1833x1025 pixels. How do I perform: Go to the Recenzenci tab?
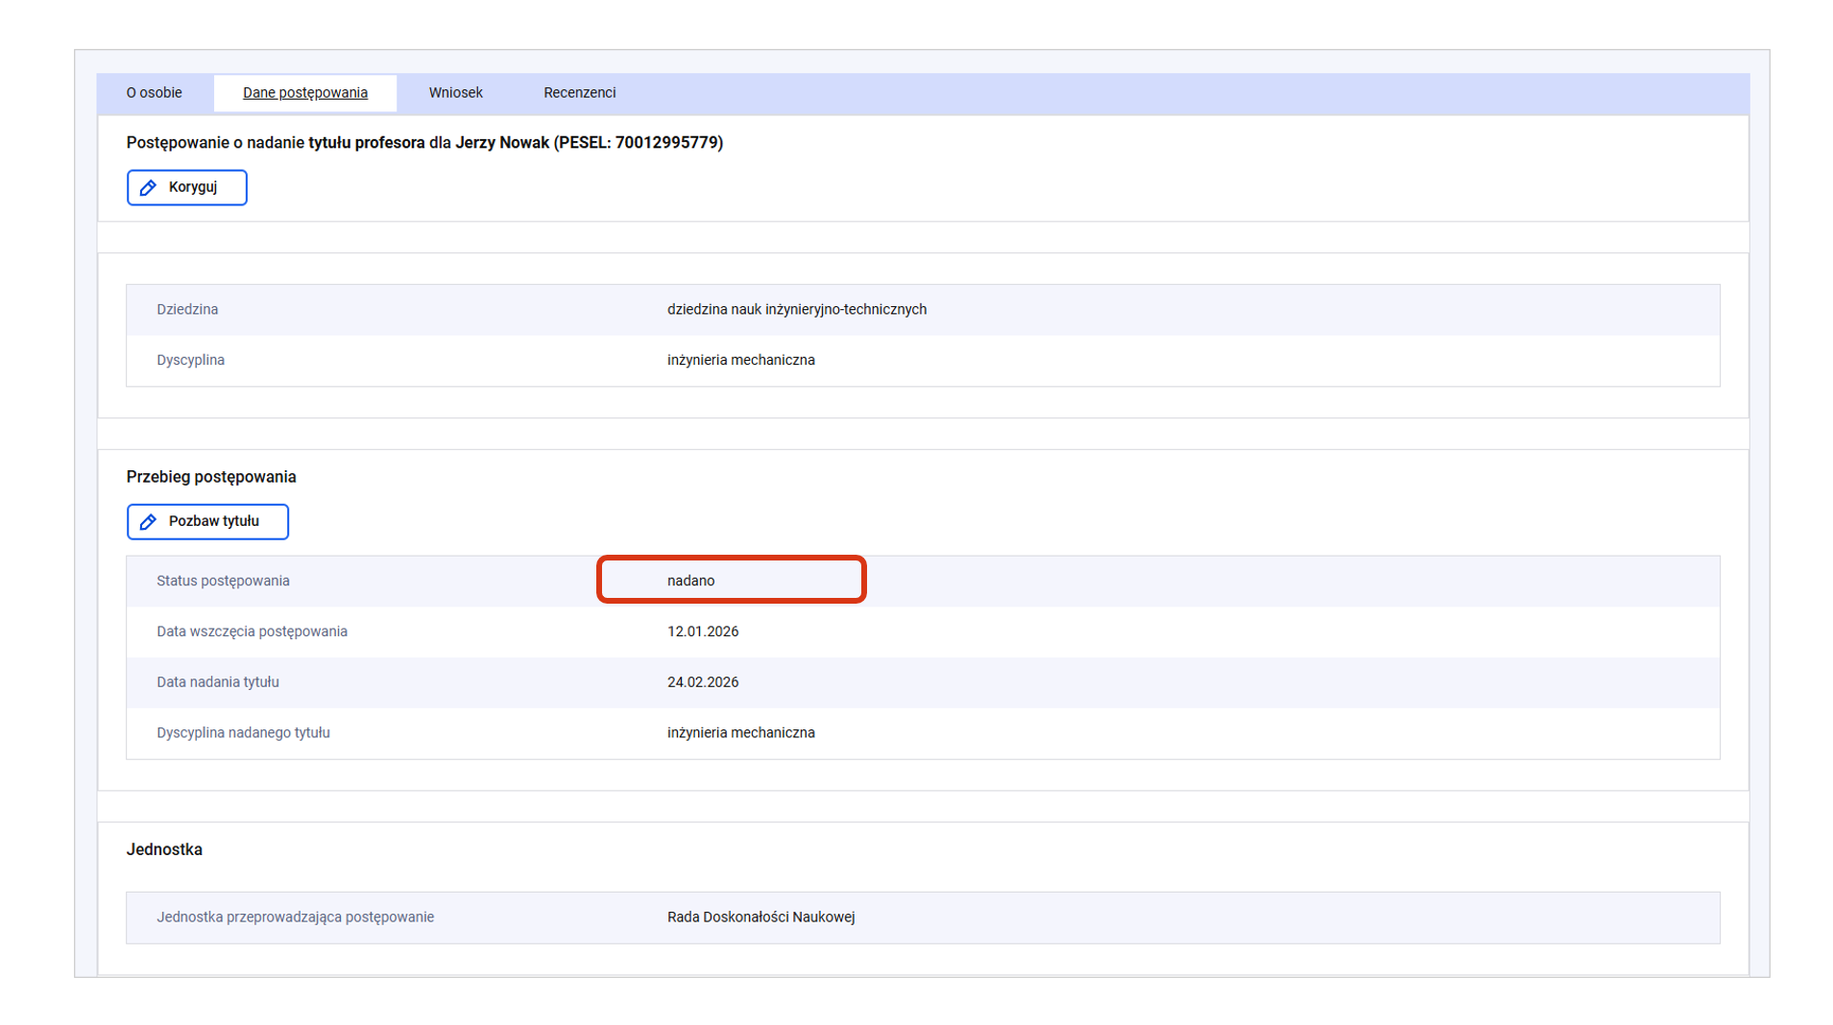[x=579, y=93]
